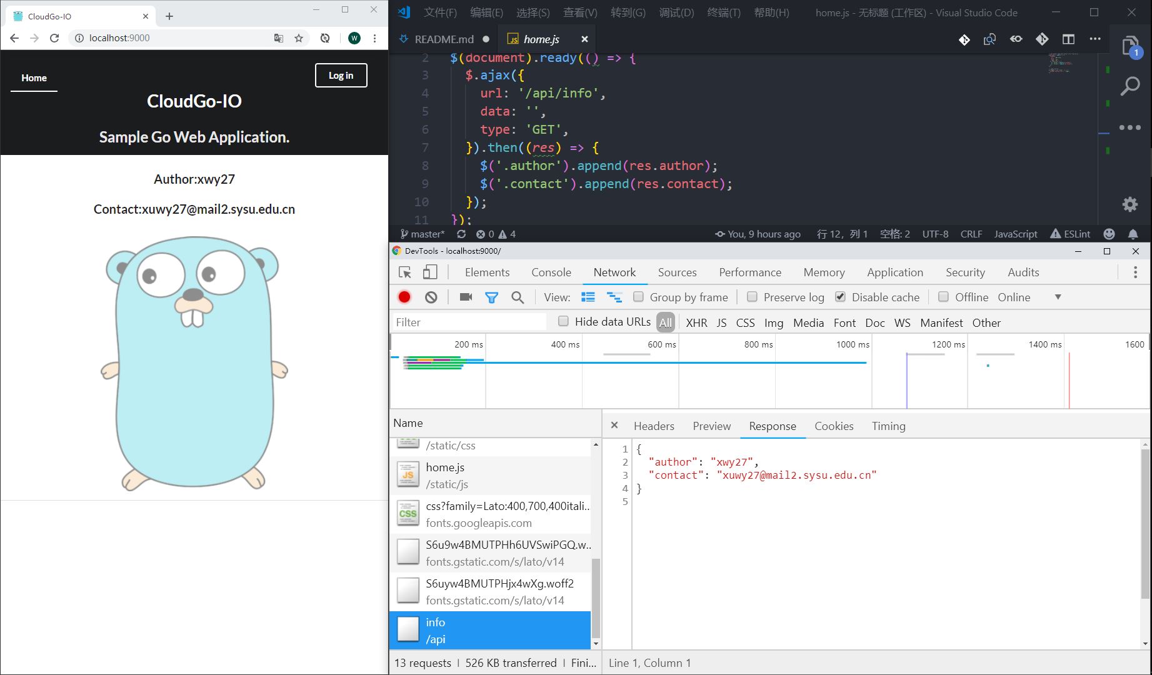Uncheck the Disable cache checkbox
The image size is (1152, 675).
coord(840,296)
